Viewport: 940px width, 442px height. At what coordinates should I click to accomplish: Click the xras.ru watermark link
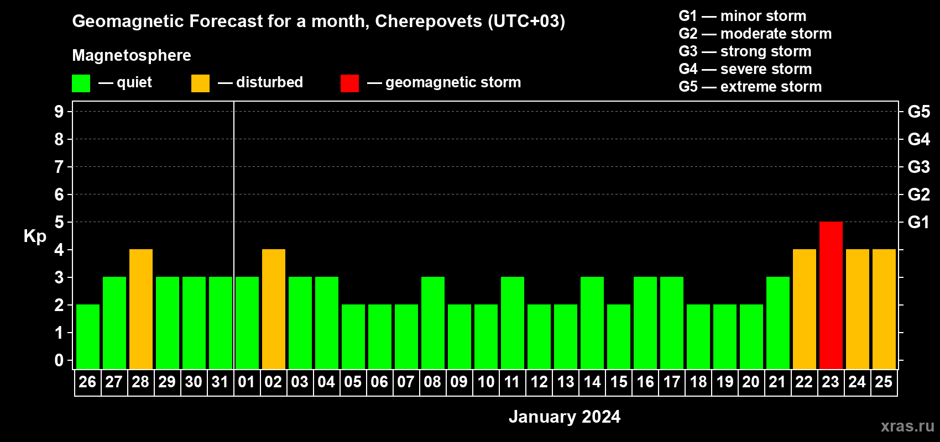click(907, 426)
